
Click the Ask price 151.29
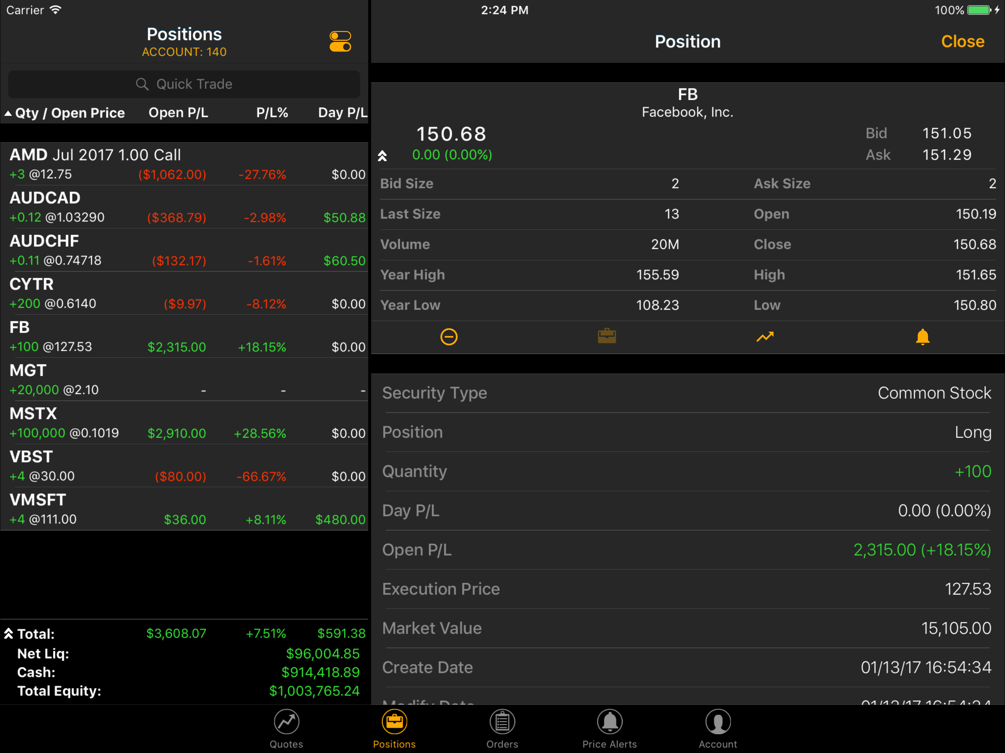[x=947, y=155]
